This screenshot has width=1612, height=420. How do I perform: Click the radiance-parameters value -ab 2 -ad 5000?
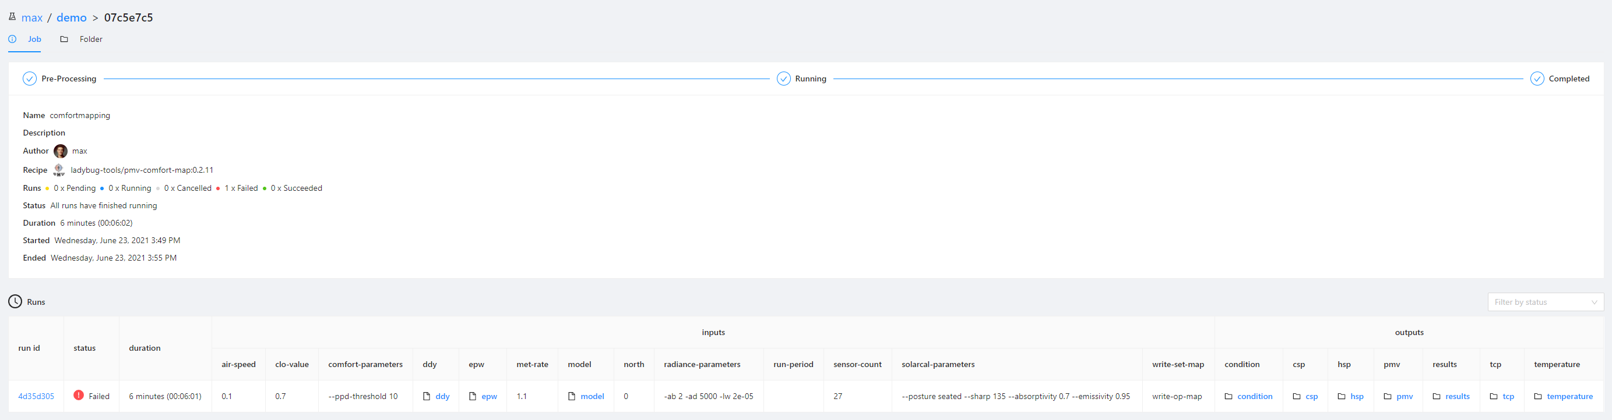click(x=708, y=396)
